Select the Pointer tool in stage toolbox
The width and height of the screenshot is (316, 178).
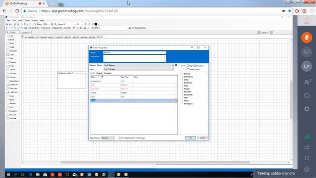click(12, 32)
